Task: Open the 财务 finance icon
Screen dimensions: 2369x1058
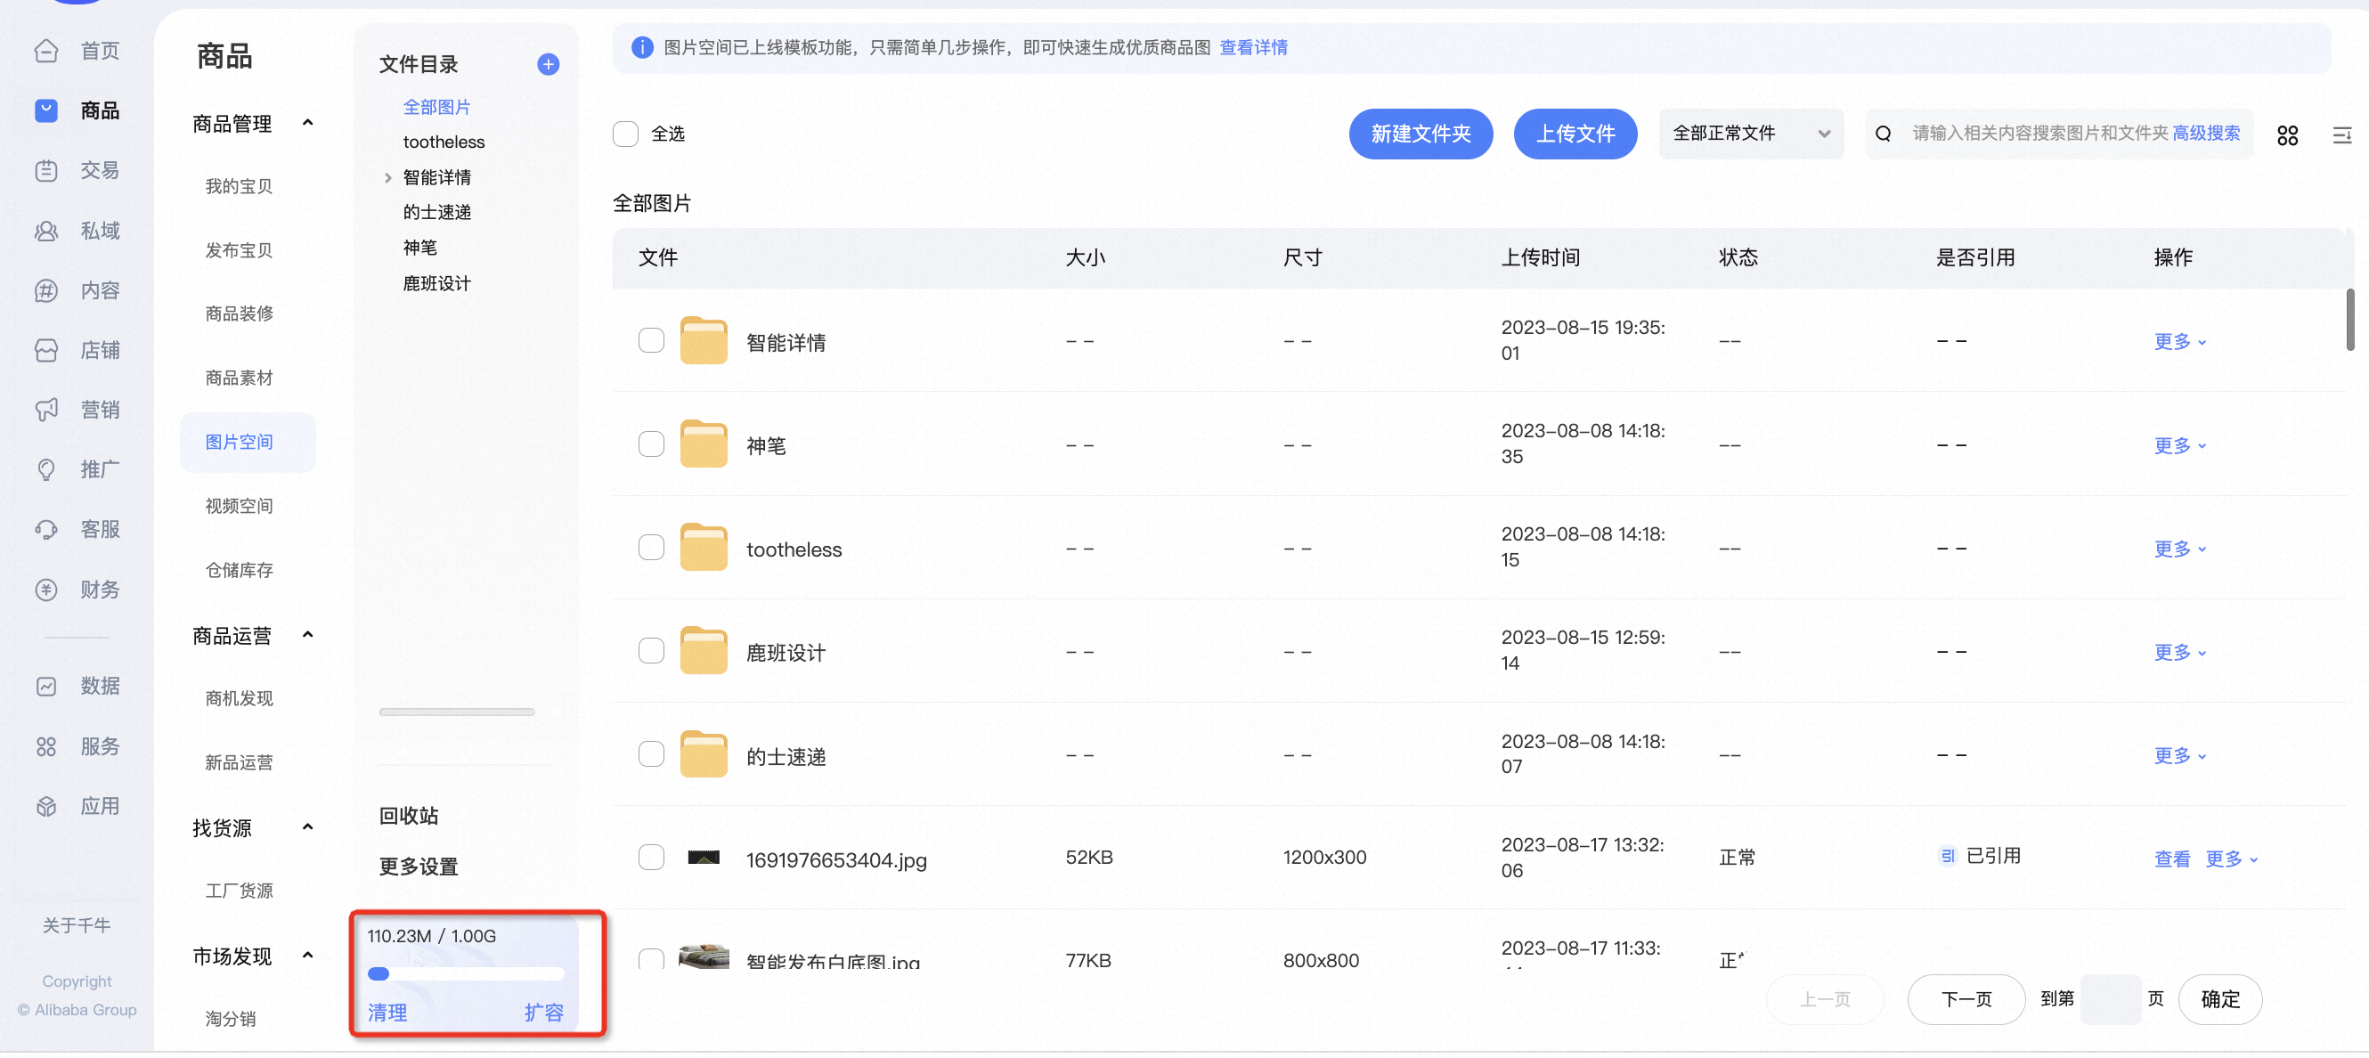Action: [46, 590]
